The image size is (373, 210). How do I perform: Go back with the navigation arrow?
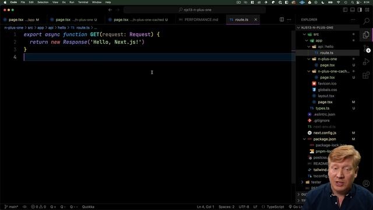click(110, 10)
